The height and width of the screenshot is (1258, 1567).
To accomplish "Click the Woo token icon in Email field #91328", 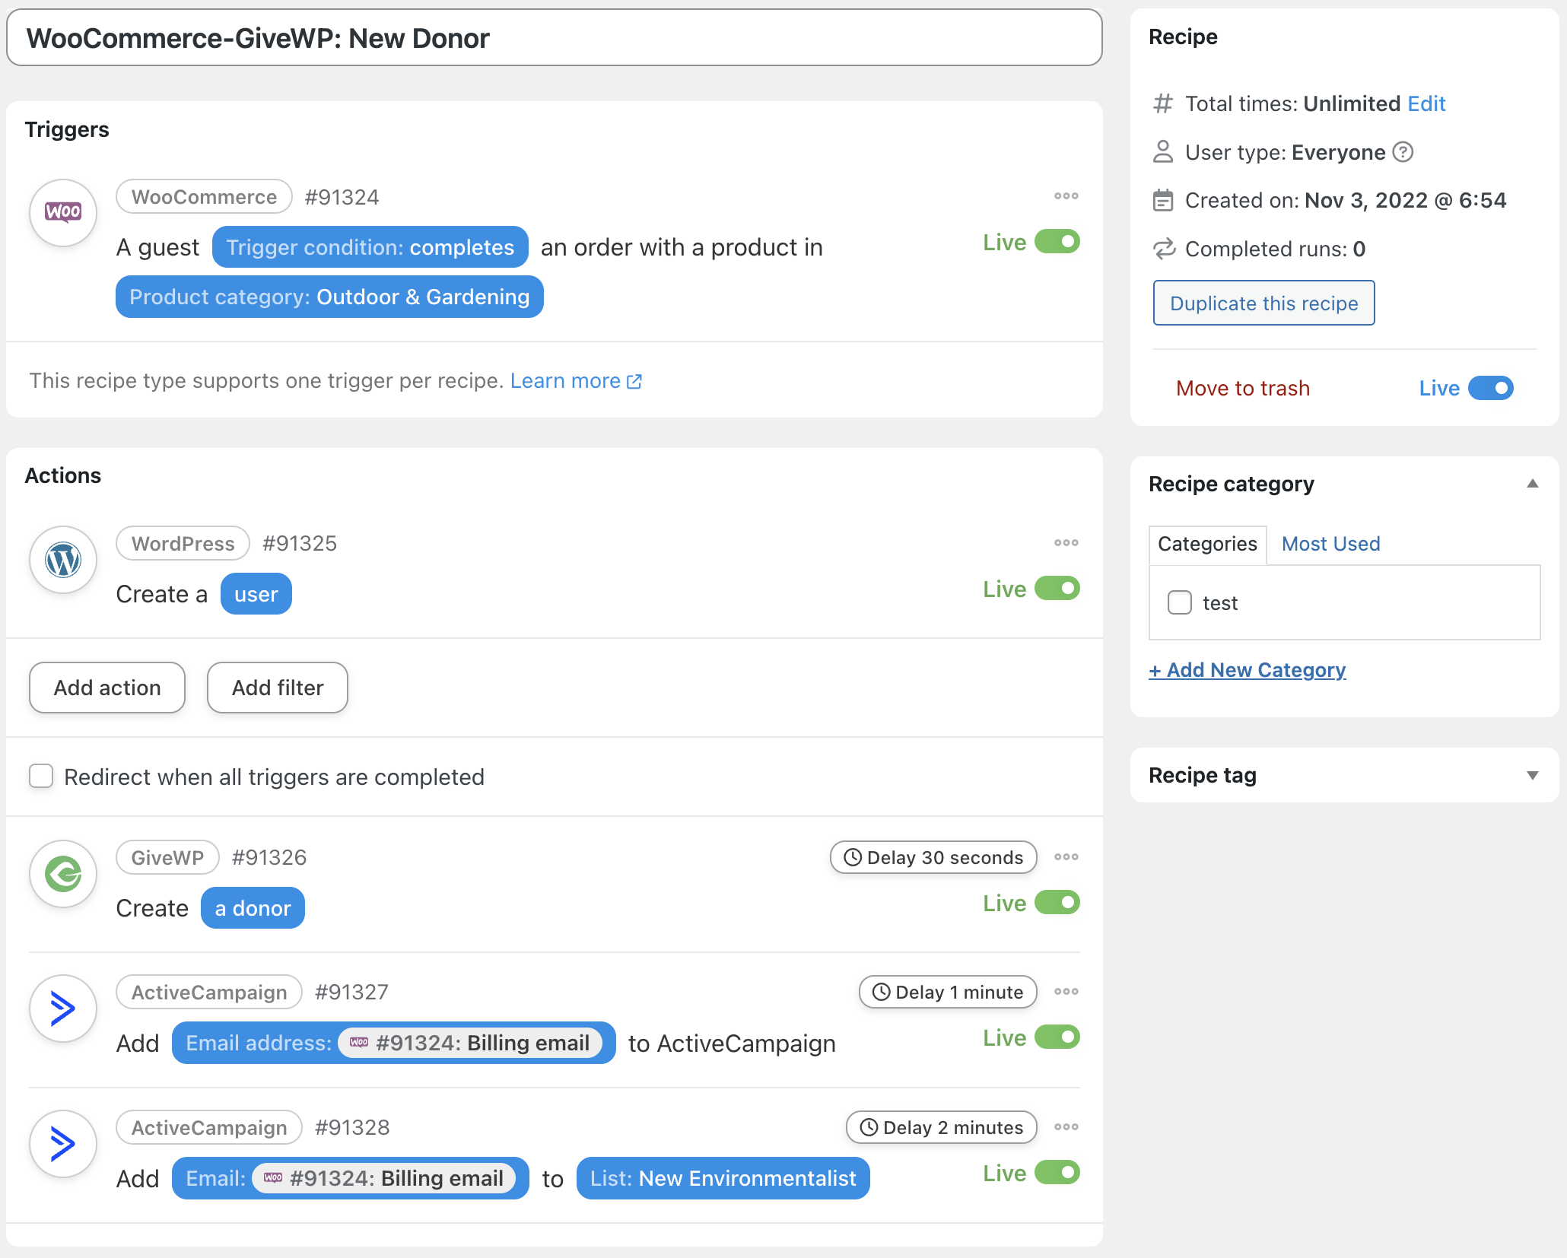I will [x=273, y=1178].
